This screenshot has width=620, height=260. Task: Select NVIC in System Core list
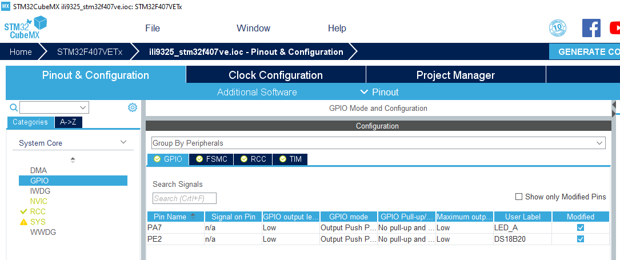coord(38,202)
